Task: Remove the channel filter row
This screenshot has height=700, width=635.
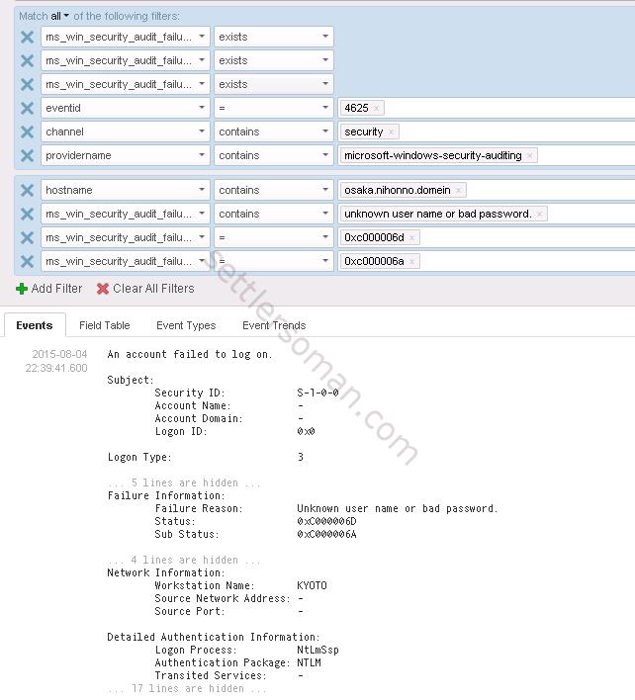Action: [28, 131]
